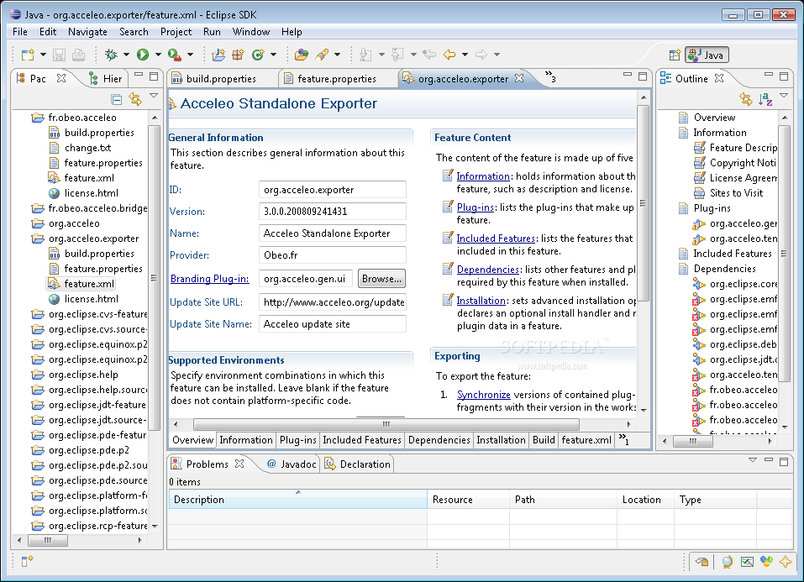804x582 pixels.
Task: Follow the Branding Plug-in link
Action: click(x=209, y=279)
